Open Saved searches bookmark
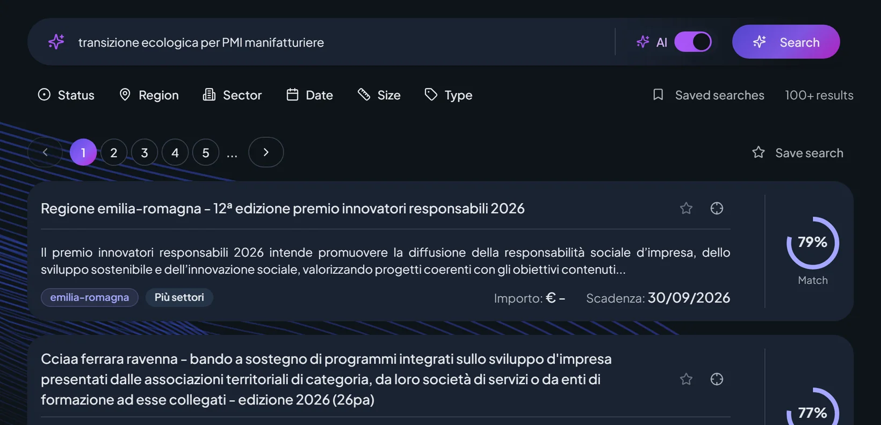 point(708,95)
